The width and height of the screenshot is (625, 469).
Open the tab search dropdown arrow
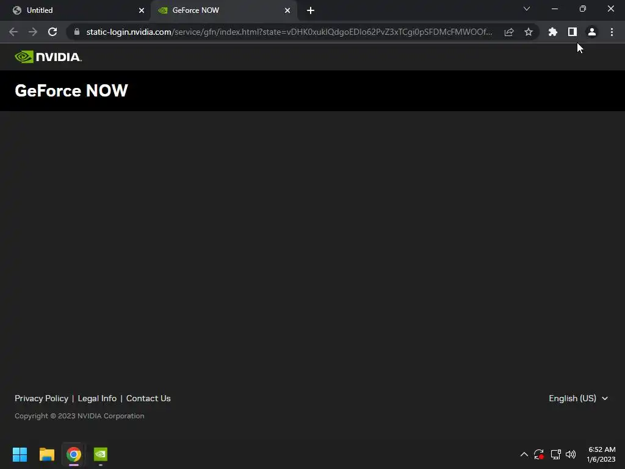pyautogui.click(x=527, y=9)
